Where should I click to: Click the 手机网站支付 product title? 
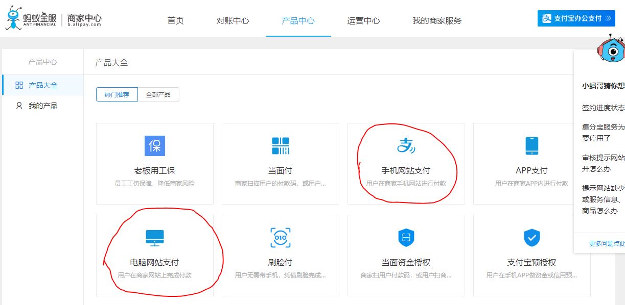[x=406, y=170]
